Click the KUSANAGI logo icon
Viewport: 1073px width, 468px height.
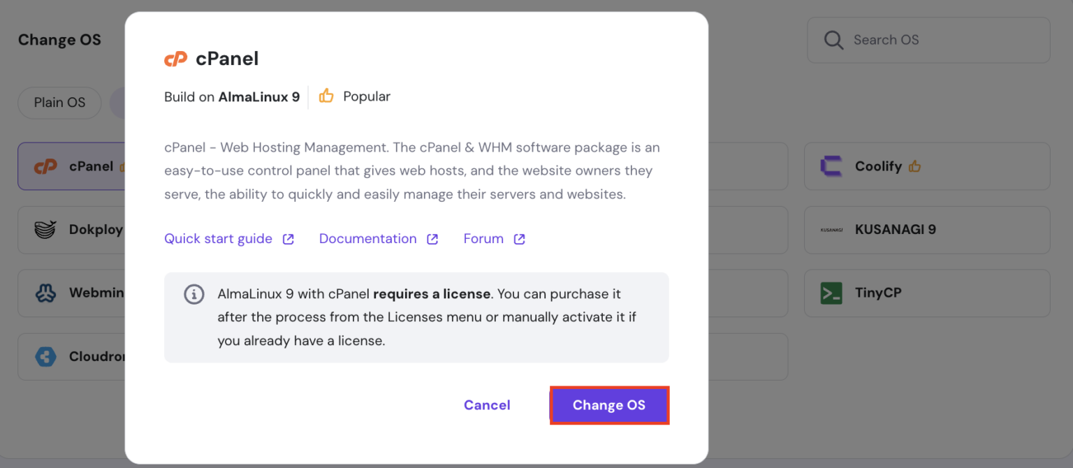[x=832, y=230]
